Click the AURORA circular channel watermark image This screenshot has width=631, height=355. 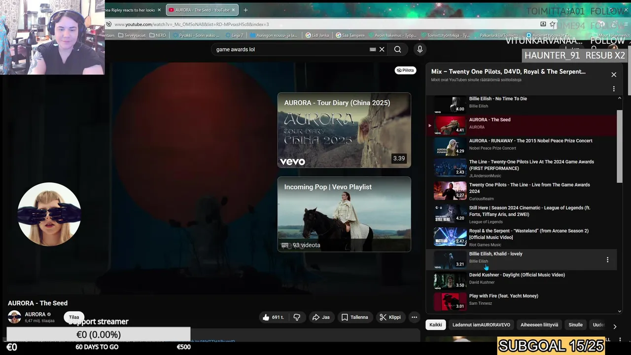(x=49, y=214)
